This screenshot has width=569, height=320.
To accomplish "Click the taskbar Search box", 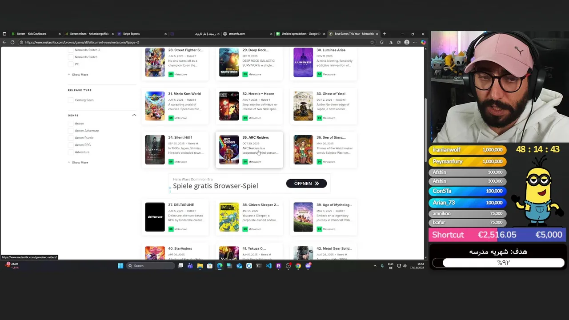I will tap(150, 266).
